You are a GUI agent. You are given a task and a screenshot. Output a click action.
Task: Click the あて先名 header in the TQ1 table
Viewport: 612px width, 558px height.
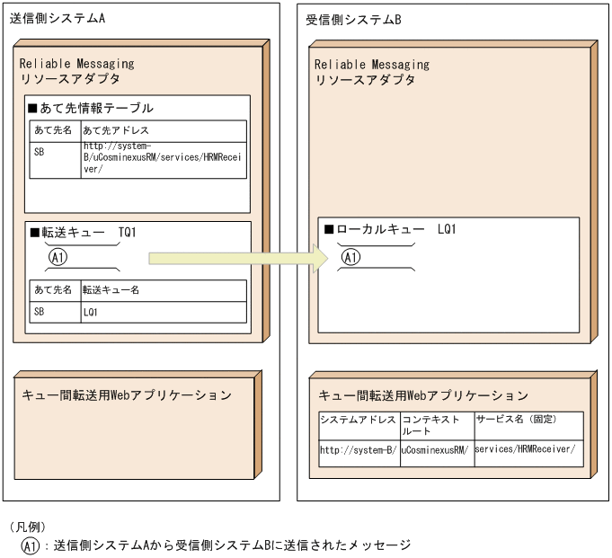(55, 291)
